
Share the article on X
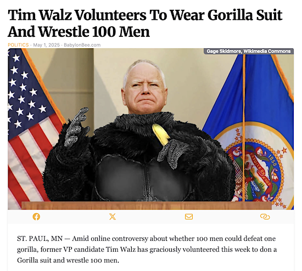[113, 217]
